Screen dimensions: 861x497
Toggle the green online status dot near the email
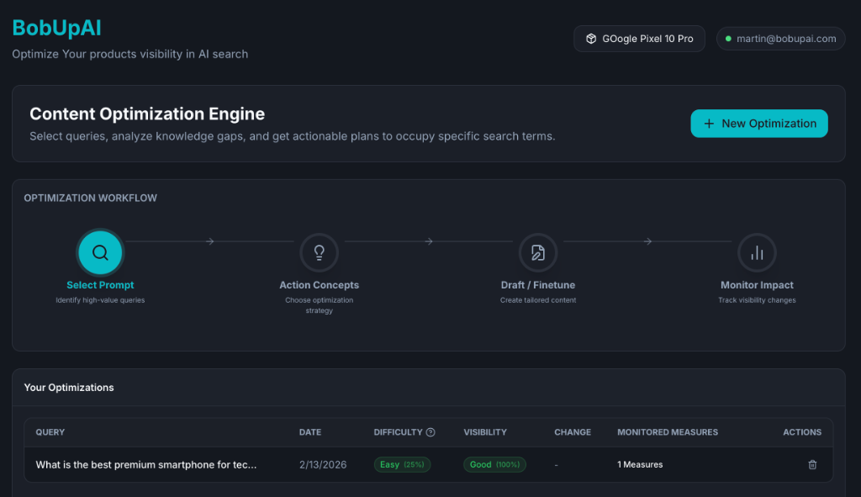coord(726,38)
